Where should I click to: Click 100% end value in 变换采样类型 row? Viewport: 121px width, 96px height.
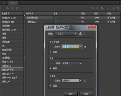click(97, 18)
